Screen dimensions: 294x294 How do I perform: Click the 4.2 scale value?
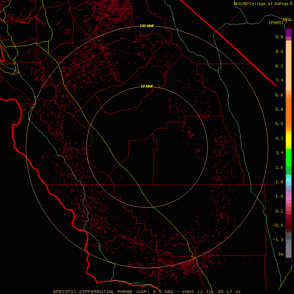[279, 139]
